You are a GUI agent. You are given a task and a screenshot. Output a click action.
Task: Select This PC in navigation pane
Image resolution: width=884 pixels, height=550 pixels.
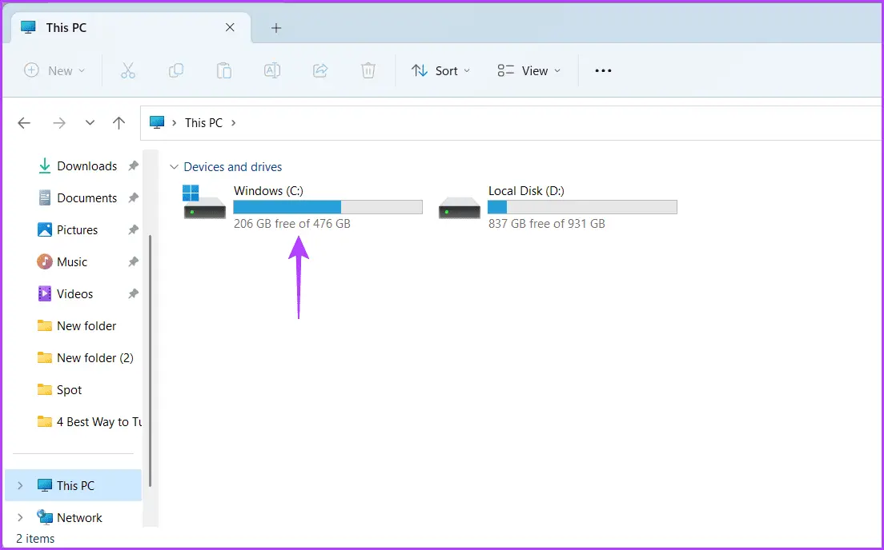pyautogui.click(x=74, y=485)
